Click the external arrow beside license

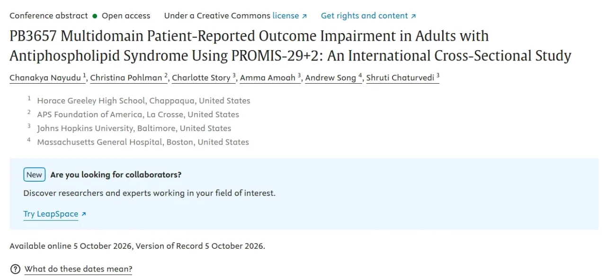[304, 16]
